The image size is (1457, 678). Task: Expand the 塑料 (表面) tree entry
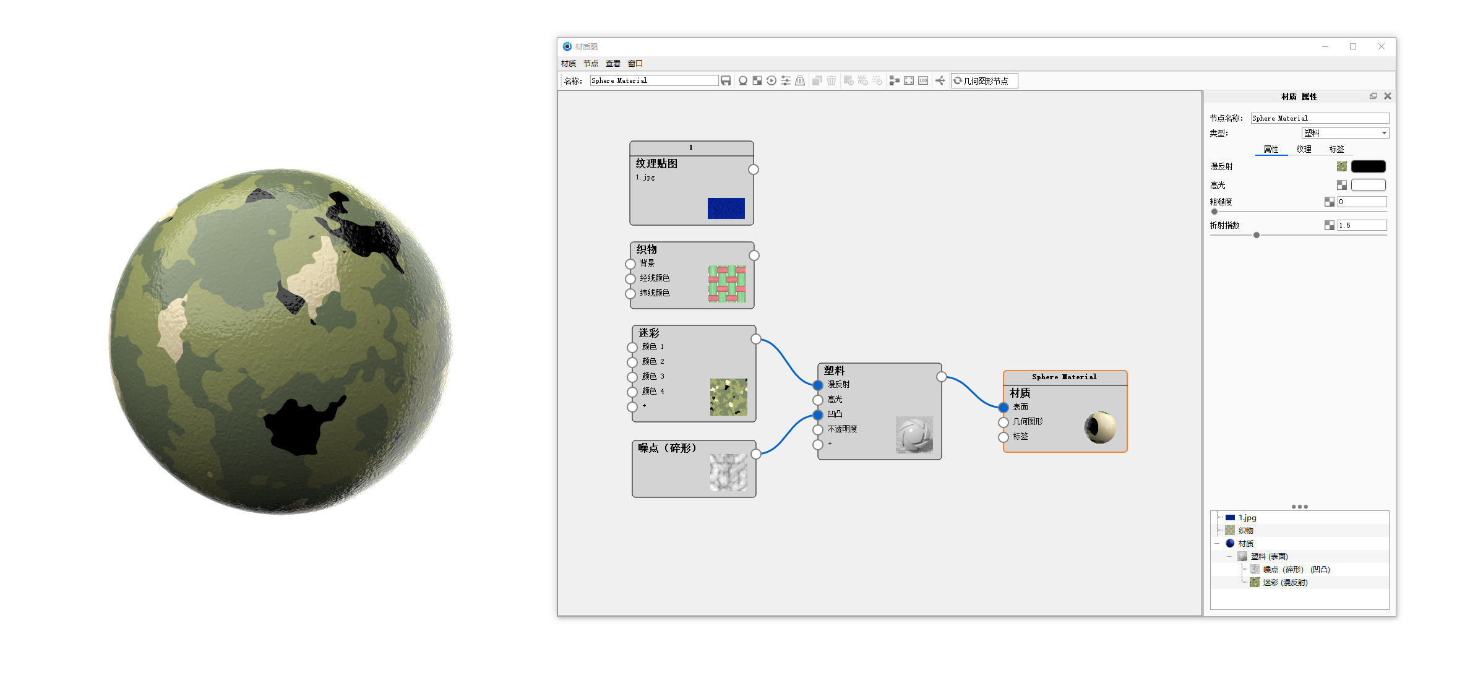coord(1228,556)
